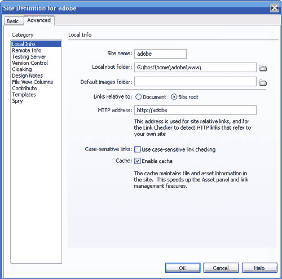Toggle the Enable cache checkbox
The width and height of the screenshot is (282, 279).
click(138, 161)
